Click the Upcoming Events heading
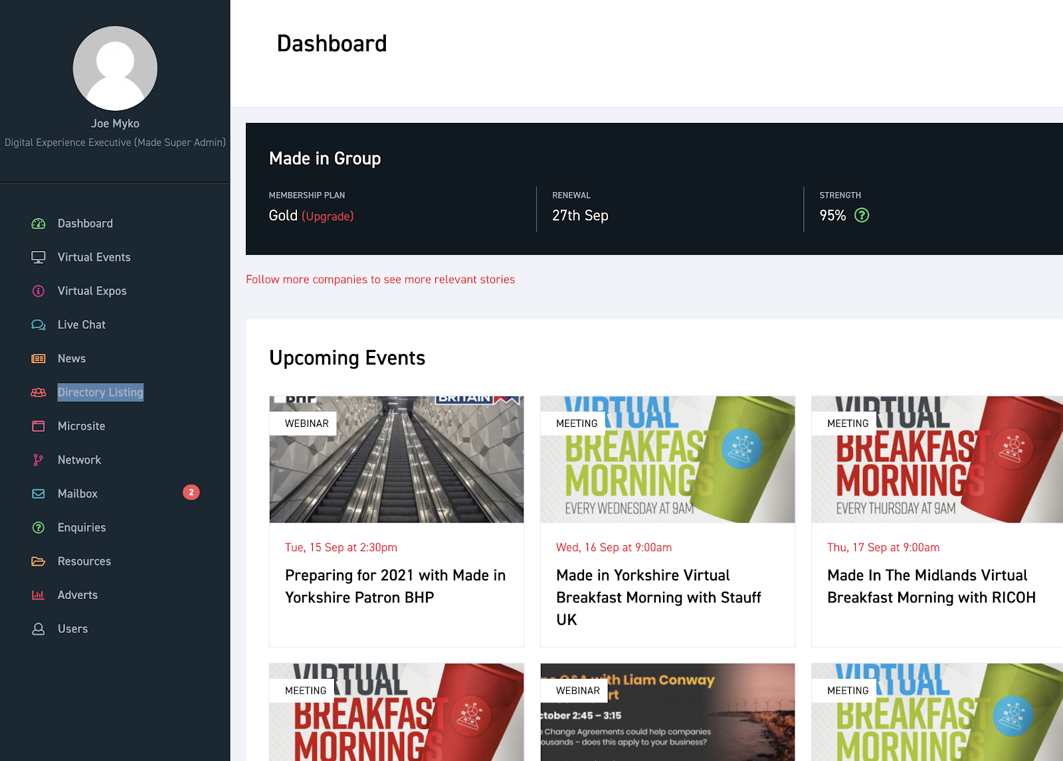 [347, 359]
